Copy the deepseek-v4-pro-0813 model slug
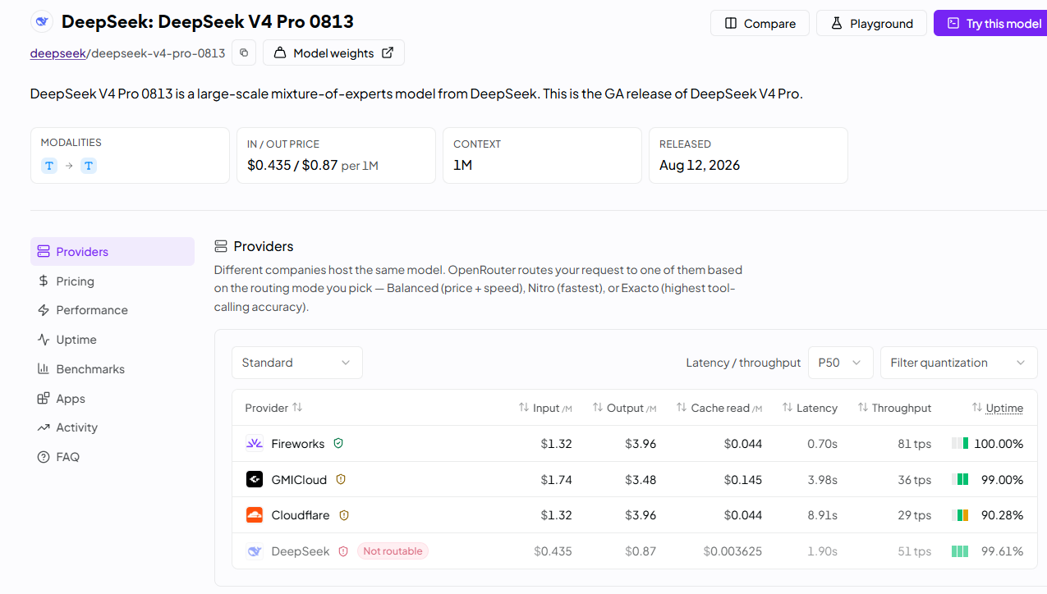 click(x=244, y=53)
